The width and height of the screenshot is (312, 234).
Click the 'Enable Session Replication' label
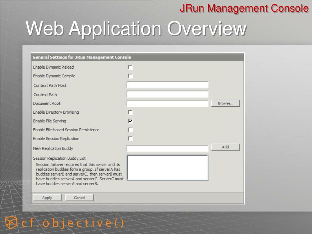pos(56,139)
